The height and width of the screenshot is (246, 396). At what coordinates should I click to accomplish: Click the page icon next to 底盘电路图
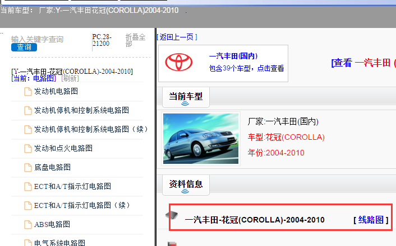(x=28, y=168)
